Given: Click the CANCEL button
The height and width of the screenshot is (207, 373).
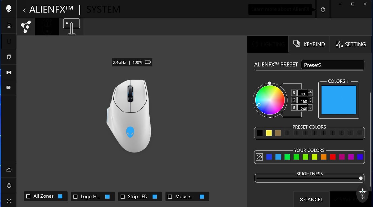Looking at the screenshot, I should click(311, 199).
